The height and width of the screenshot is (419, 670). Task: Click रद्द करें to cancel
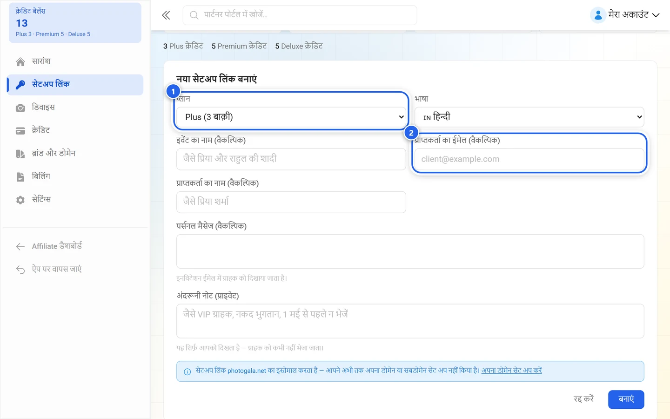[x=583, y=399]
